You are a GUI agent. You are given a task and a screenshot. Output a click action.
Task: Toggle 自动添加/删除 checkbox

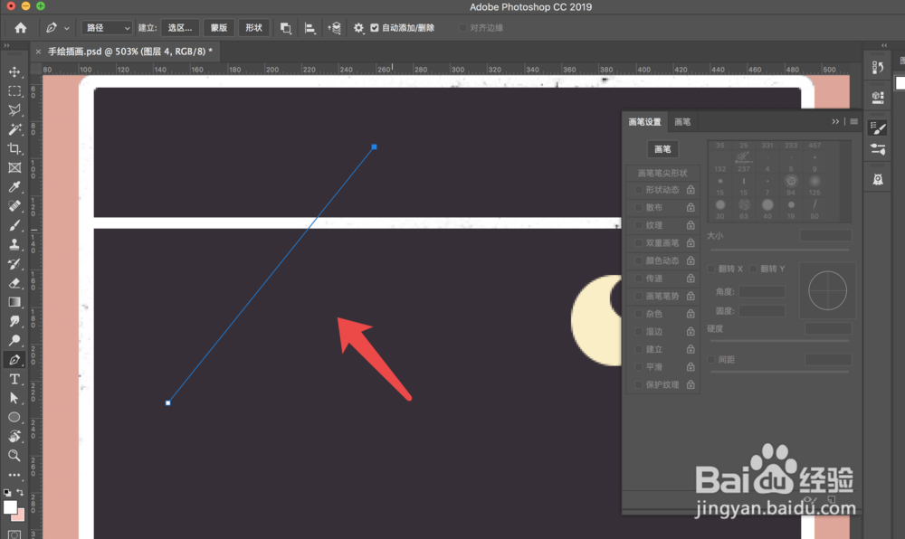click(375, 28)
